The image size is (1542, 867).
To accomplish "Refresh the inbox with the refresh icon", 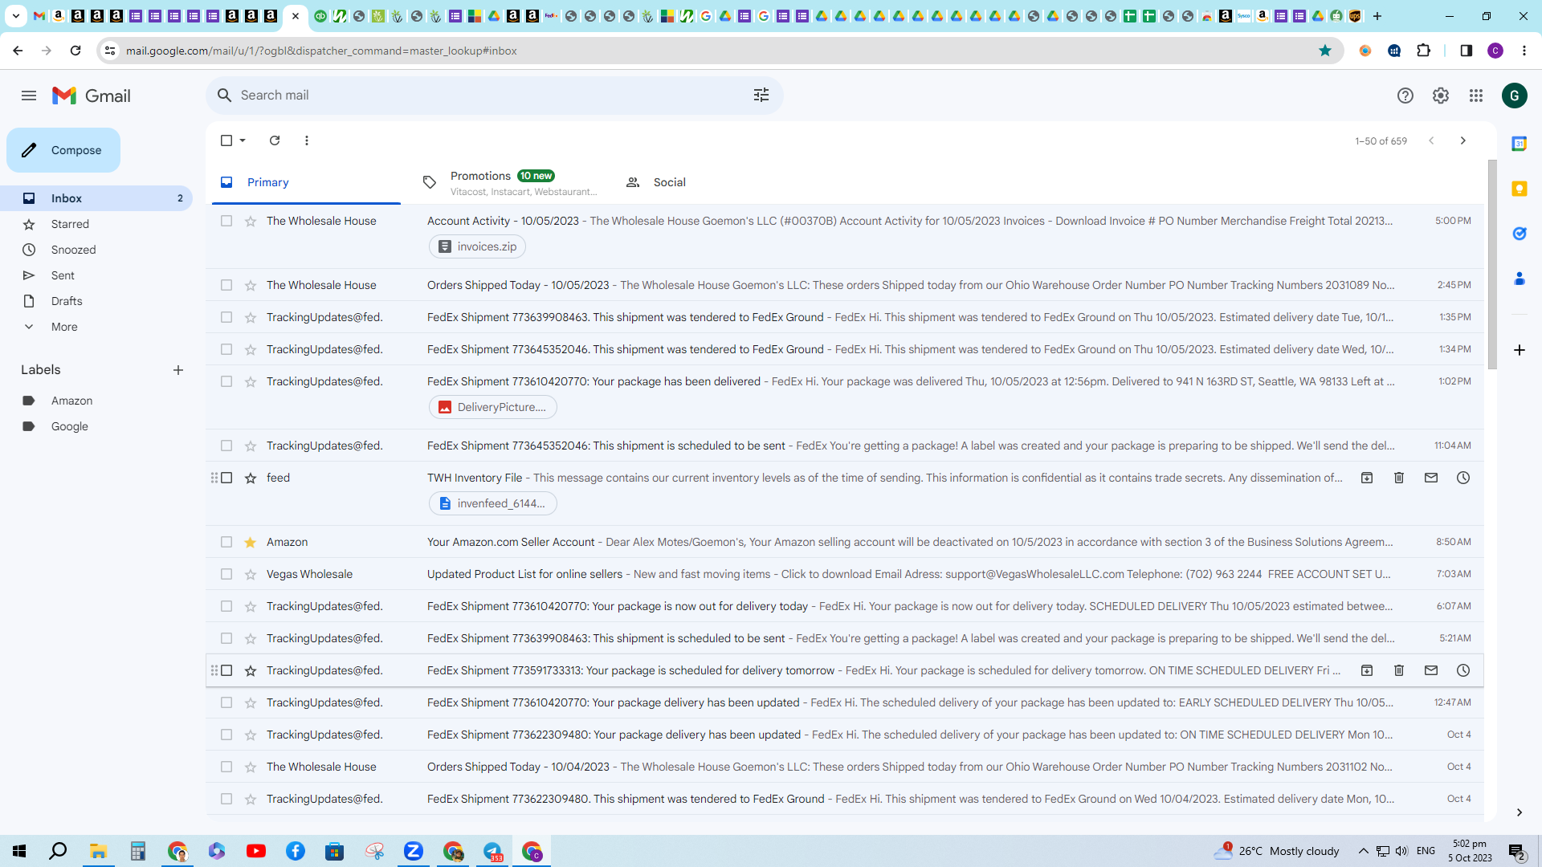I will pos(275,140).
